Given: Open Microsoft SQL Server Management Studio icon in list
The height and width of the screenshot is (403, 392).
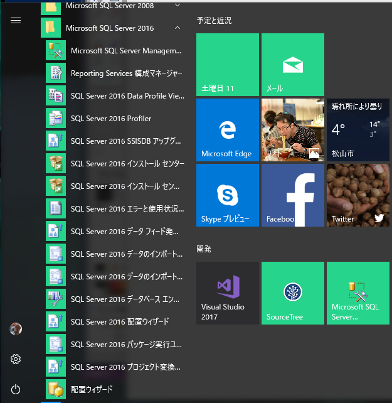Looking at the screenshot, I should 56,50.
